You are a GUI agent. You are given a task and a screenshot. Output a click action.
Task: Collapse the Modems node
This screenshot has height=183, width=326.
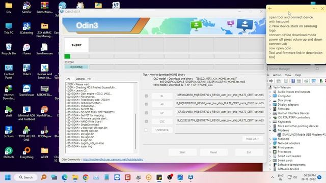pyautogui.click(x=270, y=130)
